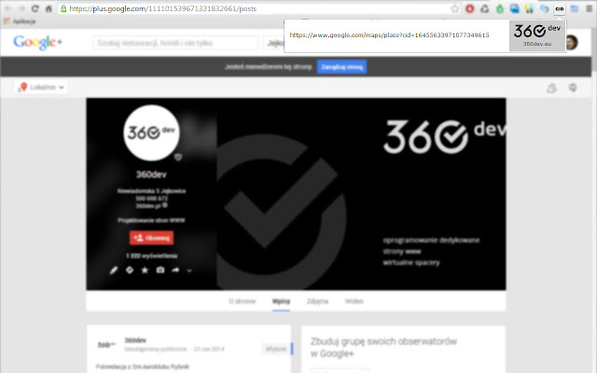Click the CID extension toolbar button
Viewport: 597px width, 373px height.
(560, 8)
